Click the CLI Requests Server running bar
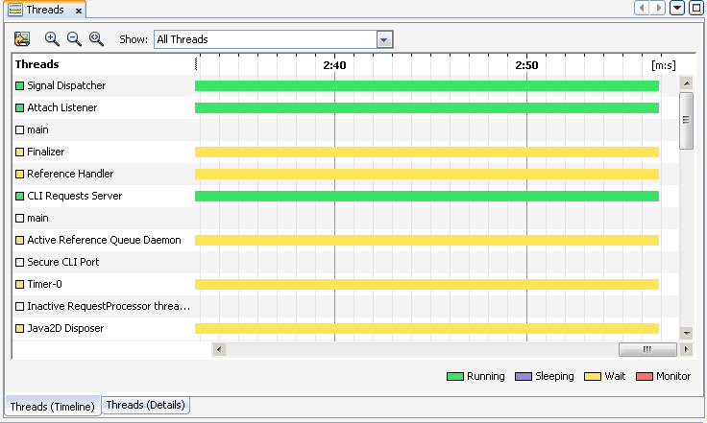 [x=427, y=196]
